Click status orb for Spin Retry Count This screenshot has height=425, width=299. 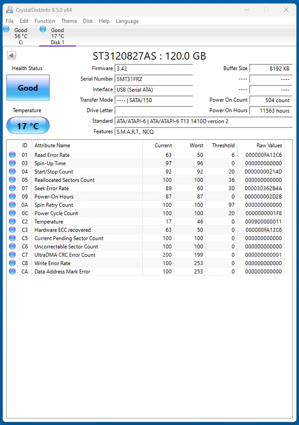[x=12, y=205]
